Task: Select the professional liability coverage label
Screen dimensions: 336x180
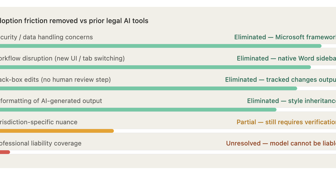Action: 41,143
